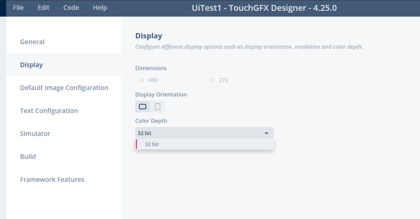Image resolution: width=420 pixels, height=219 pixels.
Task: Open the File menu
Action: pos(18,8)
